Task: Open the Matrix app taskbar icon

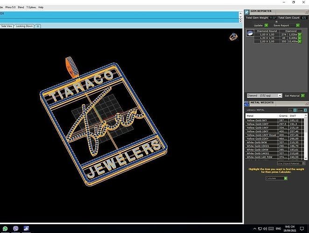Action: click(x=26, y=228)
